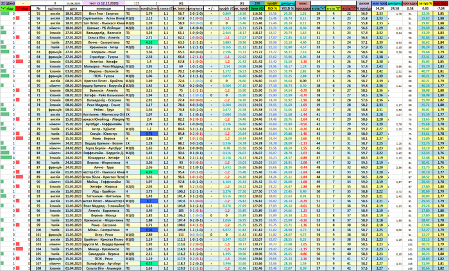Click the pink 'тест (з 12.12.2020)' cell
The height and width of the screenshot is (271, 449).
coord(104,3)
